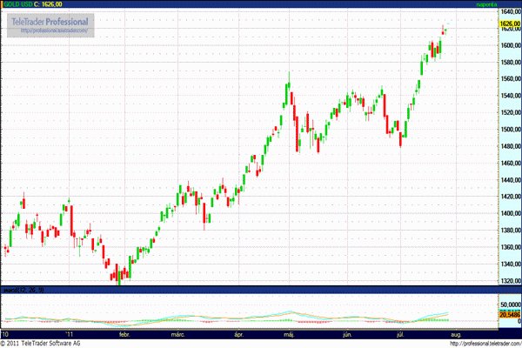Click the highlighted 20,5486 indicator value

509,314
